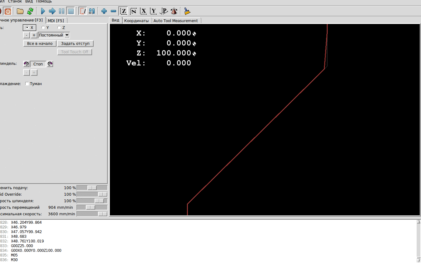Screen dimensions: 421x263
Task: Select side X view icon
Action: click(143, 11)
